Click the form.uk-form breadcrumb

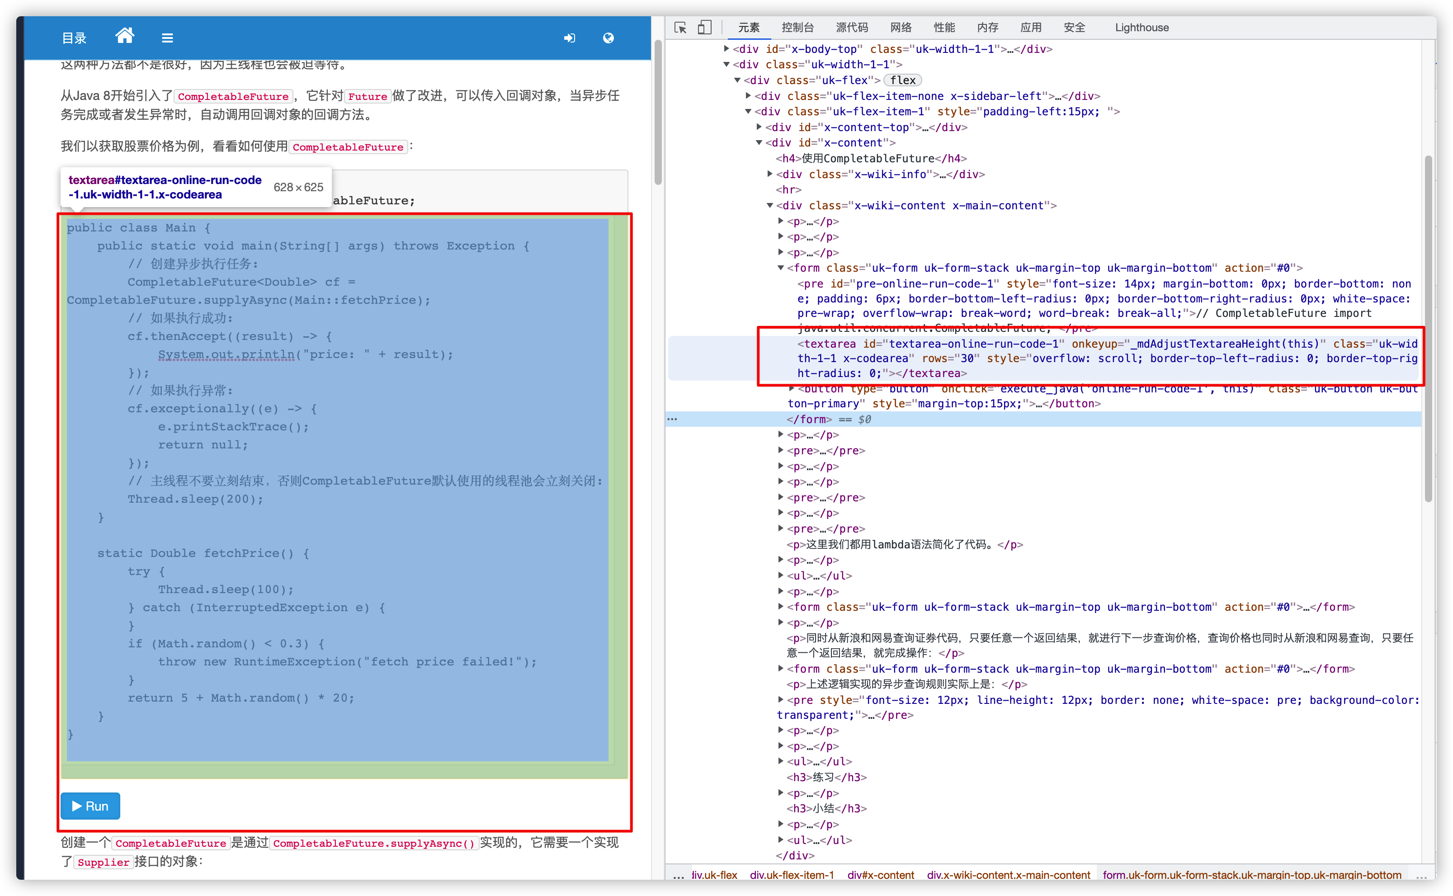(x=1251, y=875)
